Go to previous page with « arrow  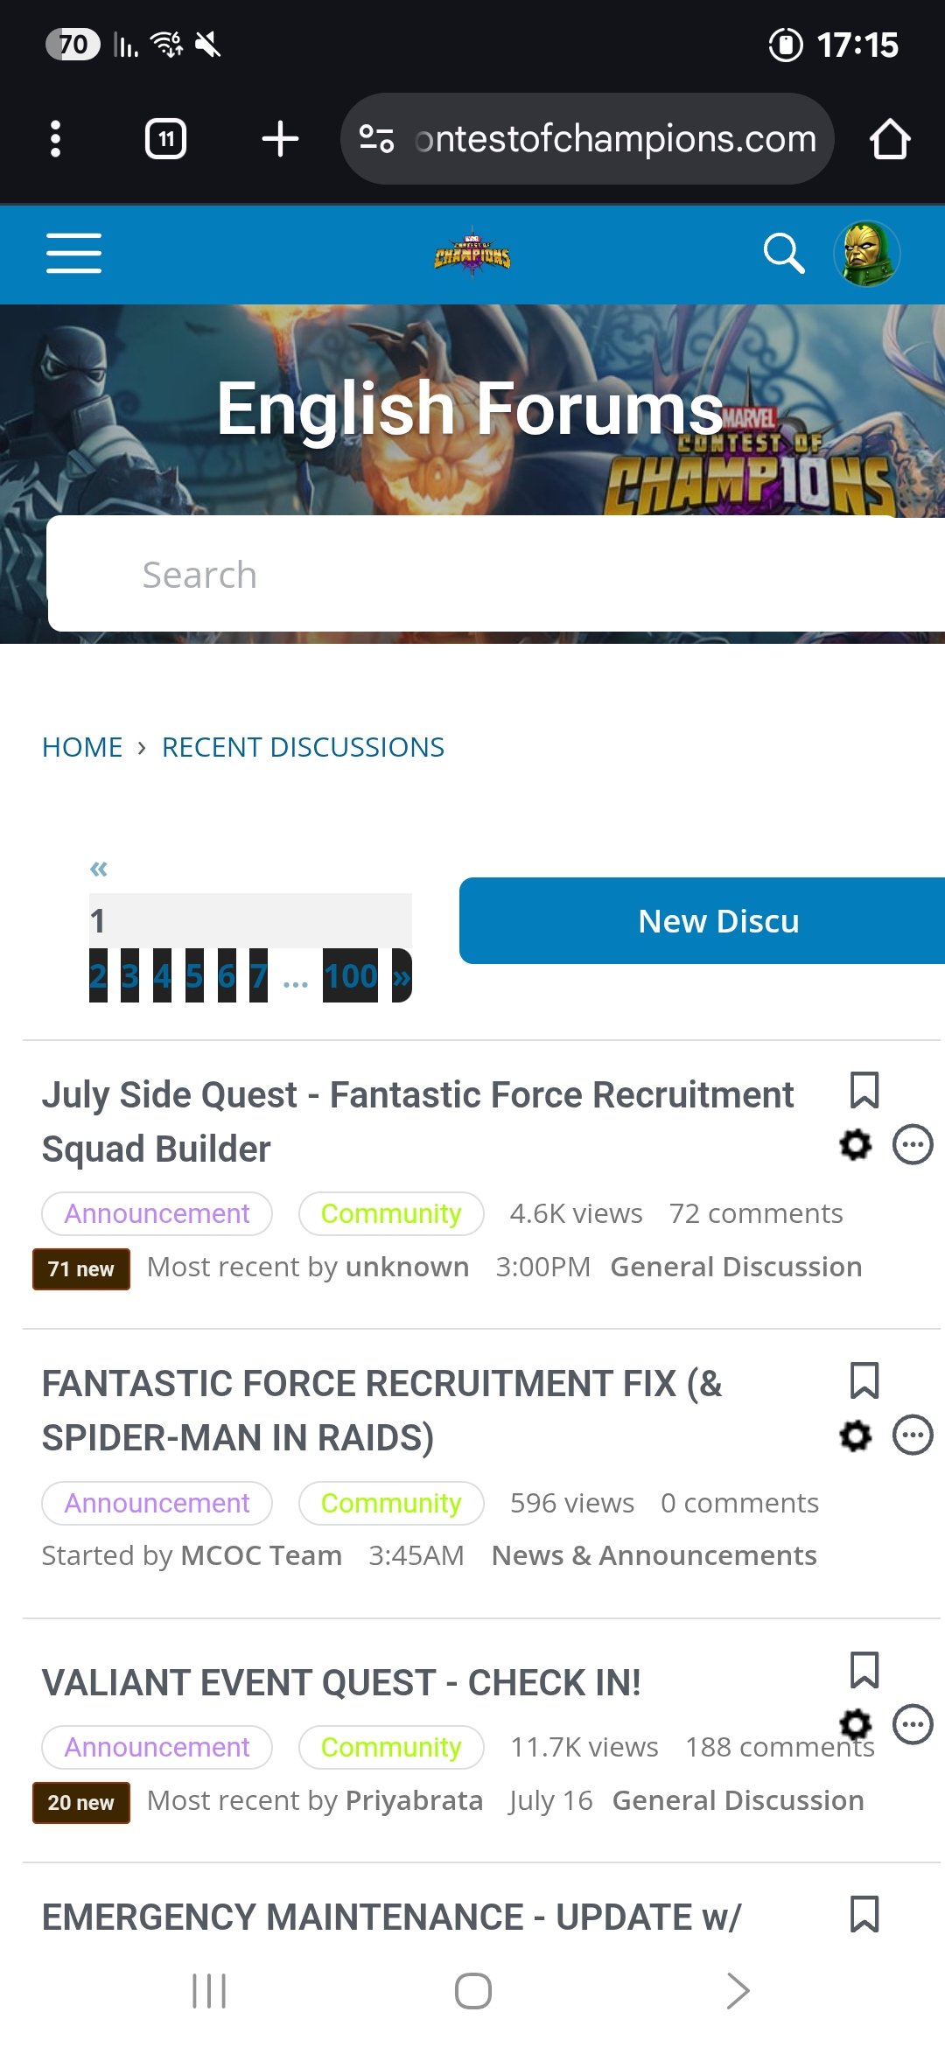(99, 869)
